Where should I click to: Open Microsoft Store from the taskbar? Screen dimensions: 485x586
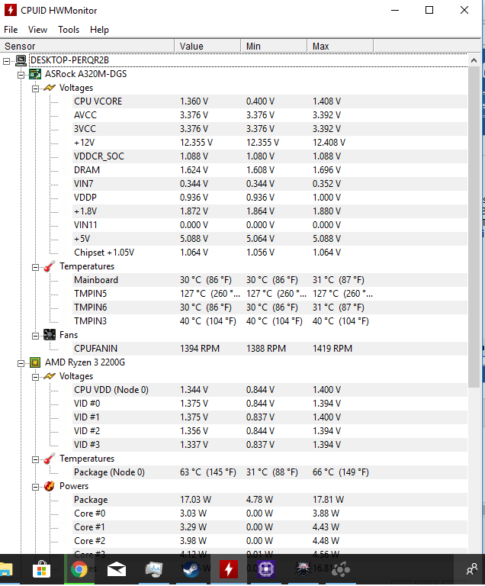(41, 569)
